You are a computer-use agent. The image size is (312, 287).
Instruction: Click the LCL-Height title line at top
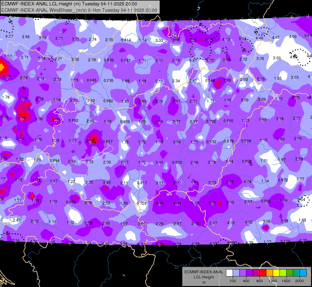click(69, 4)
